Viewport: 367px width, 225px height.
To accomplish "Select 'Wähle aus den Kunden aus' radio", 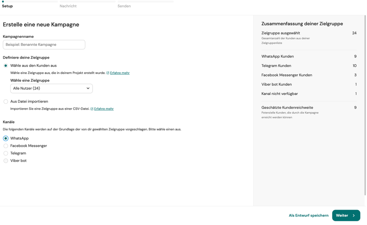I will coord(6,66).
